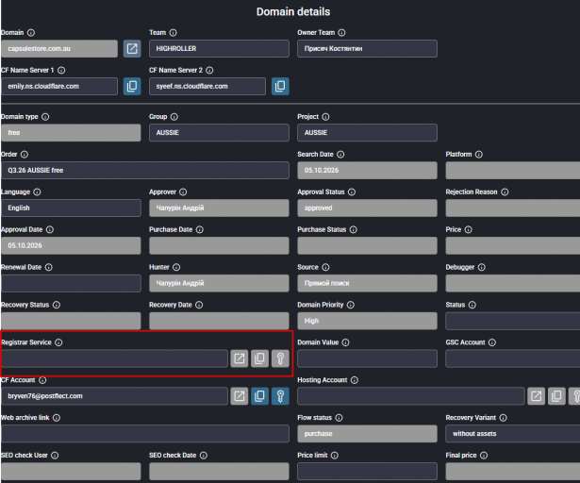Open the Project field showing AUSSIE
580x483 pixels.
click(x=367, y=132)
